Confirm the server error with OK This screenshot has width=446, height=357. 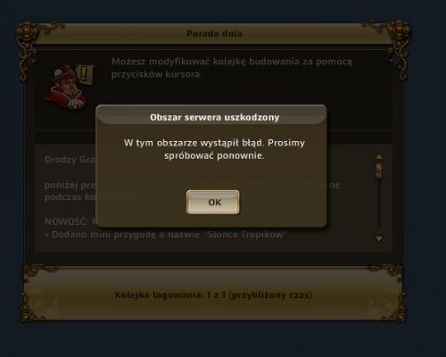pos(213,202)
